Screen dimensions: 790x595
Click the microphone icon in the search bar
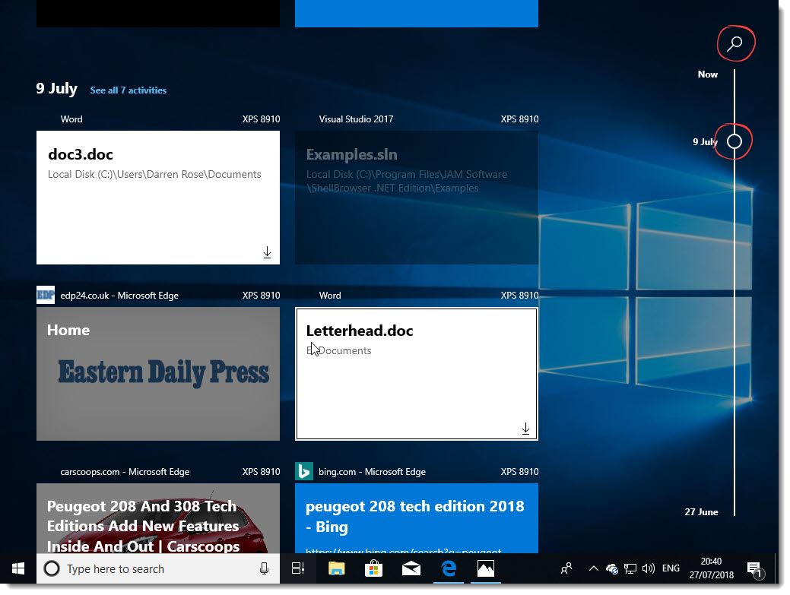[x=264, y=568]
